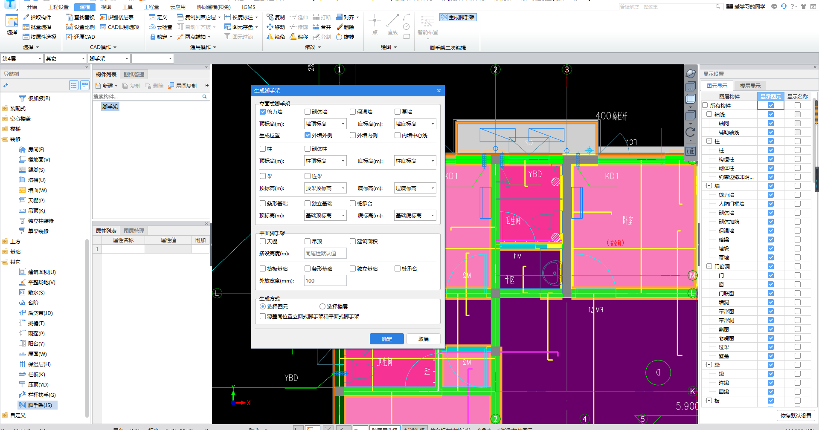Click the 恢复默认设置 button
819x430 pixels.
coord(796,416)
